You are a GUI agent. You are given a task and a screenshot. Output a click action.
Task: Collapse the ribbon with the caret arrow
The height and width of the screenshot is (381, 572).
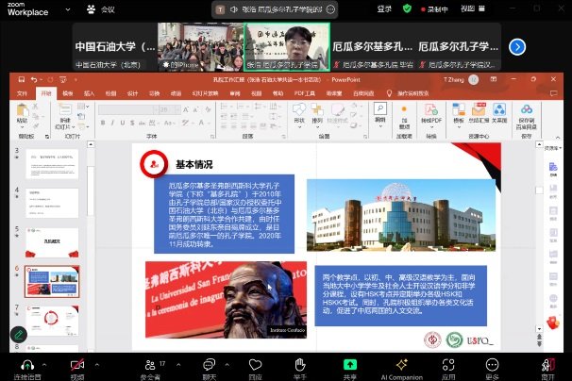click(558, 137)
